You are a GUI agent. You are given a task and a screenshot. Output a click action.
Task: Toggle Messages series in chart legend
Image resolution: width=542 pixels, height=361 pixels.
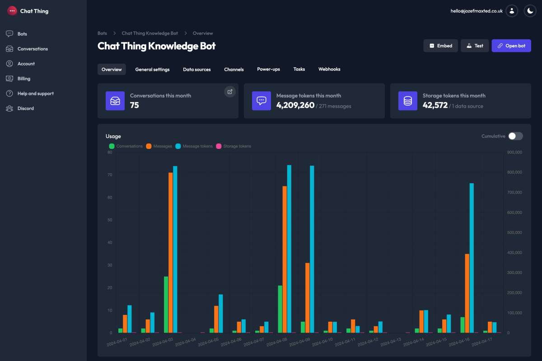click(159, 146)
